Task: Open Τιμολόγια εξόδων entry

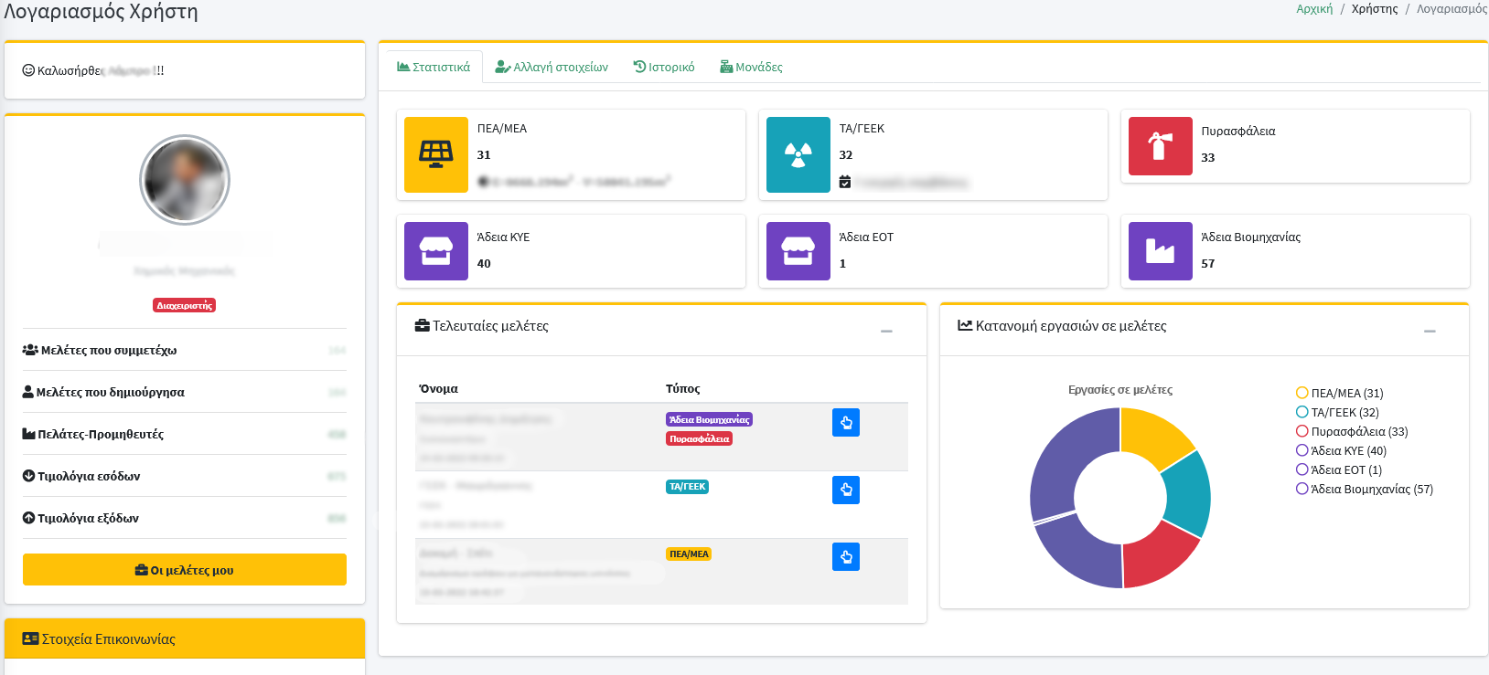Action: [185, 518]
